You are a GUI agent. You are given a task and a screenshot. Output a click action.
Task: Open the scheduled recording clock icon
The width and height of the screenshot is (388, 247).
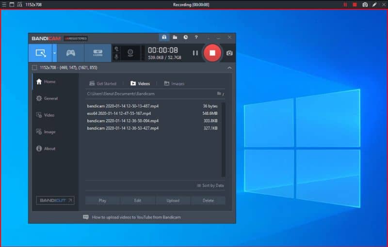pos(186,37)
